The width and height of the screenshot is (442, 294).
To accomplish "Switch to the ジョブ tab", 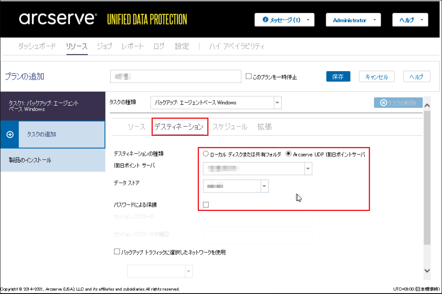I will click(x=104, y=46).
